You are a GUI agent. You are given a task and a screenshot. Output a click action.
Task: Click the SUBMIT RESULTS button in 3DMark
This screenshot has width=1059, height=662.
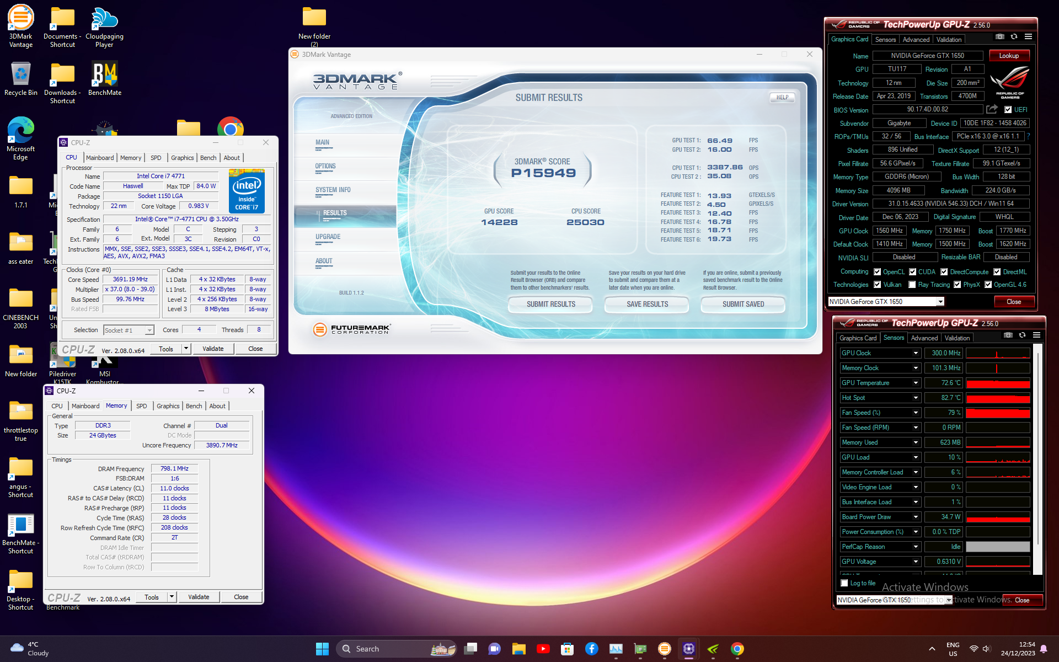coord(550,304)
